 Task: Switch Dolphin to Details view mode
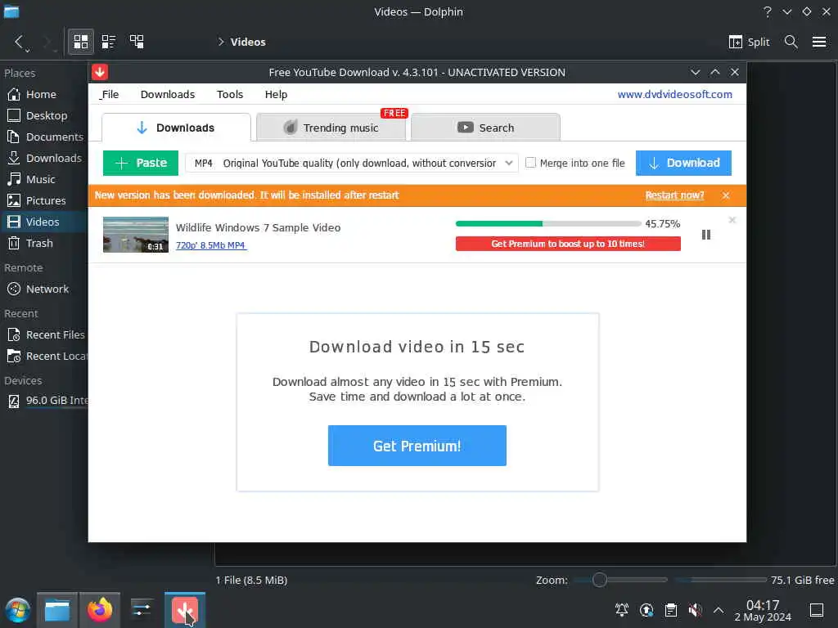tap(137, 42)
